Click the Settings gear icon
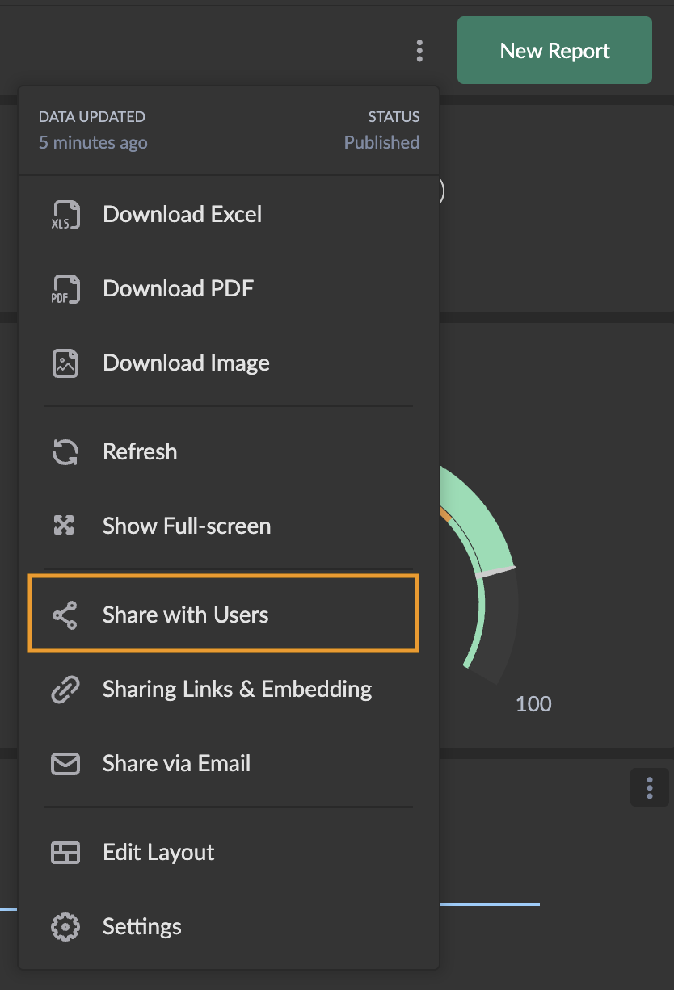 point(65,927)
